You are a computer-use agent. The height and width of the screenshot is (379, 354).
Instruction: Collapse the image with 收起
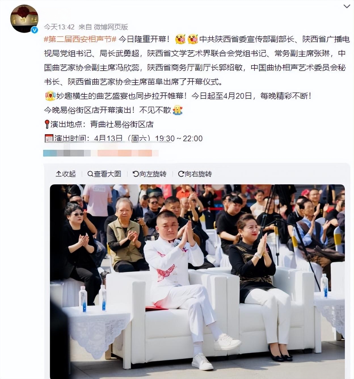[66, 174]
